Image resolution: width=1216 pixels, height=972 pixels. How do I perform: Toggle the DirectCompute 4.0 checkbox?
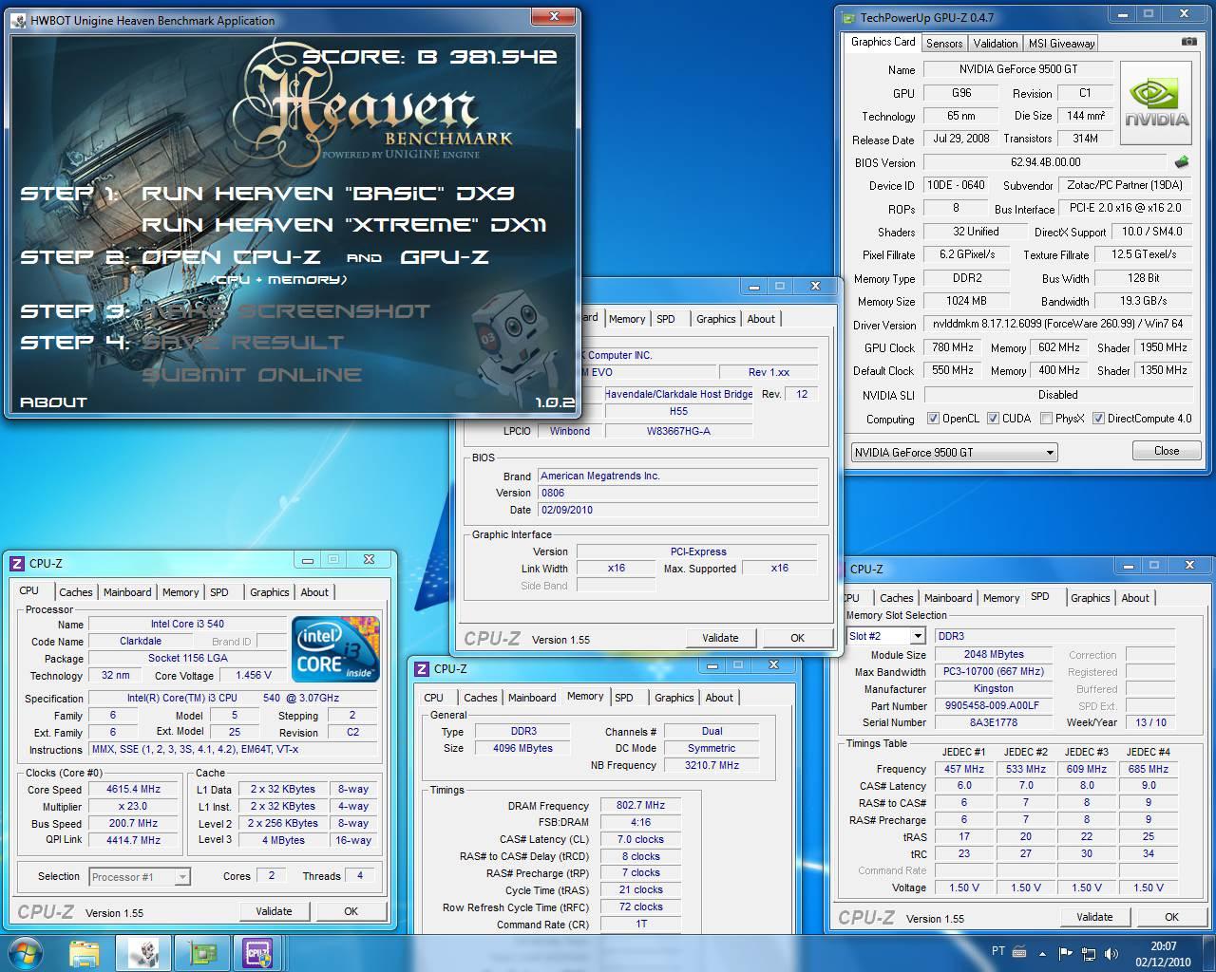[x=1098, y=419]
